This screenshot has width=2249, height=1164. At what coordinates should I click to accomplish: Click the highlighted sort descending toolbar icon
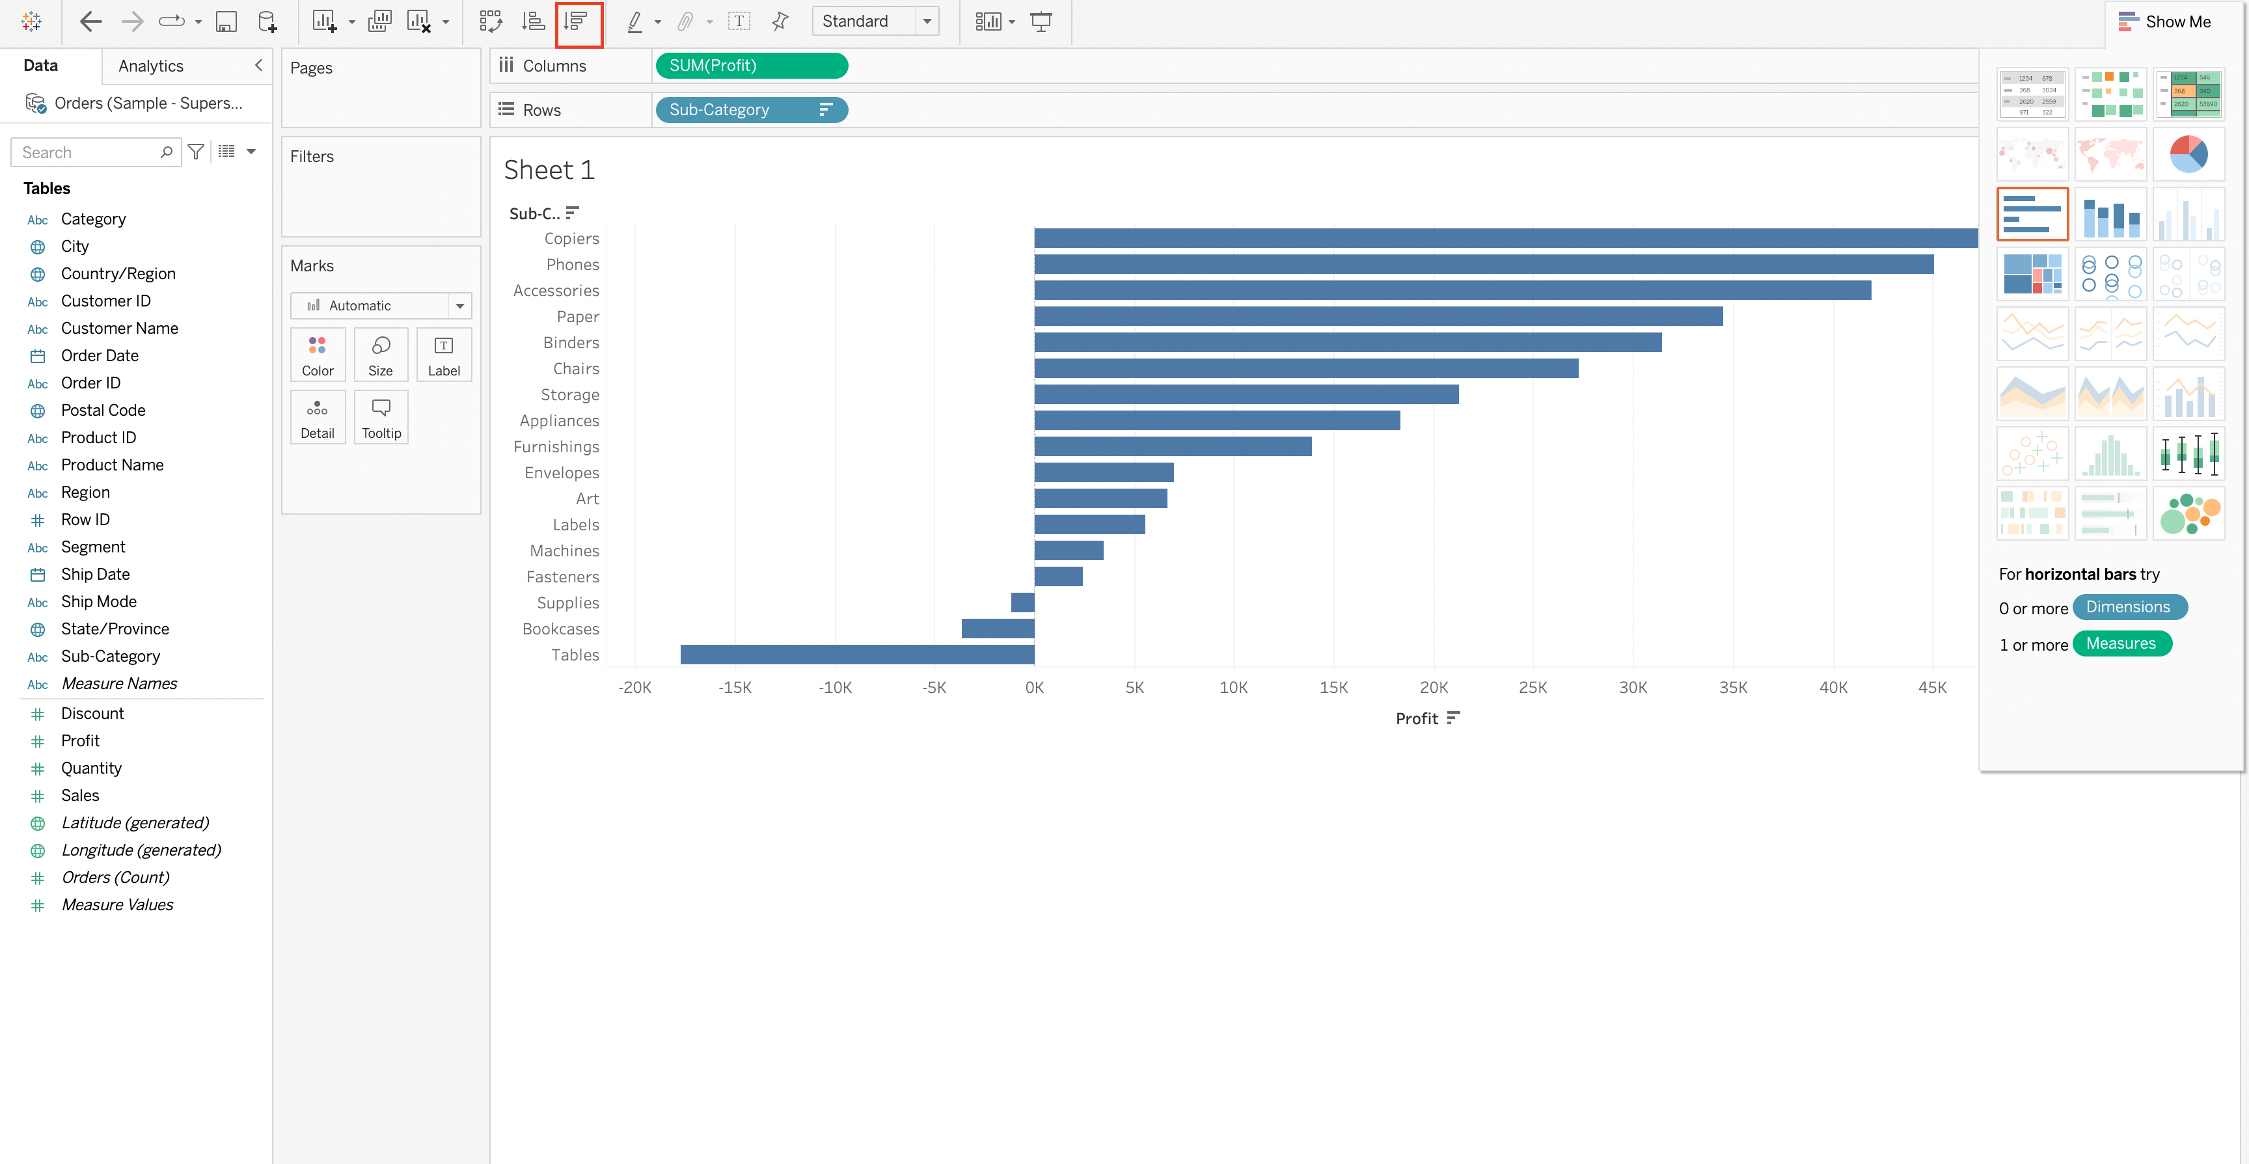click(577, 21)
